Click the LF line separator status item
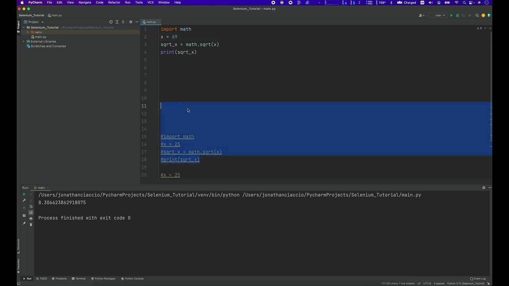Viewport: 509px width, 286px height. (419, 284)
